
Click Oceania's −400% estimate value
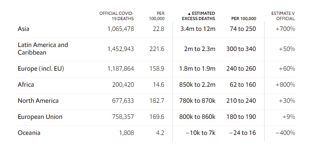click(285, 133)
